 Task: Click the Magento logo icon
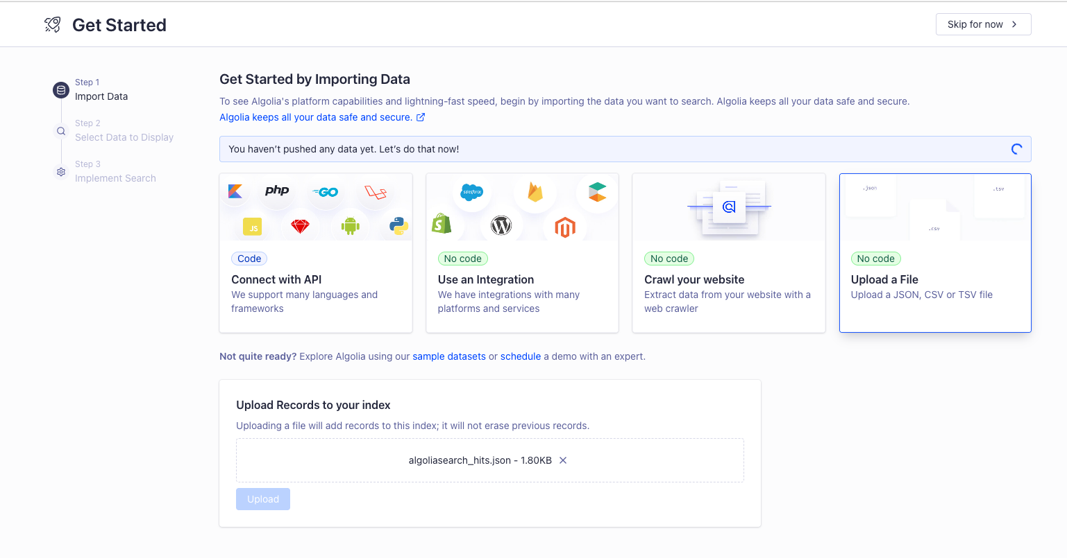coord(565,227)
